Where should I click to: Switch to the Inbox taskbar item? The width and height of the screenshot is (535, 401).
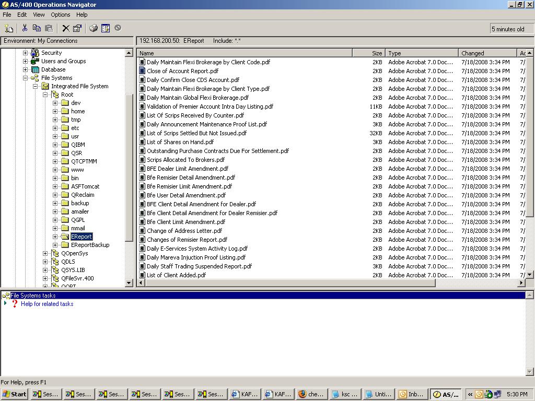point(412,394)
